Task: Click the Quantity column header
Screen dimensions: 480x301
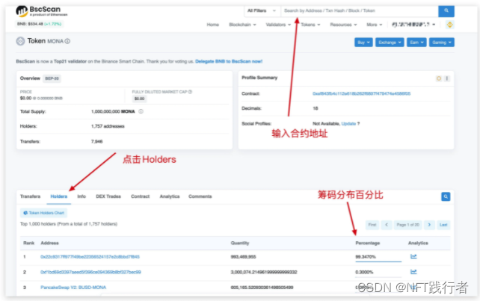Action: click(x=240, y=243)
